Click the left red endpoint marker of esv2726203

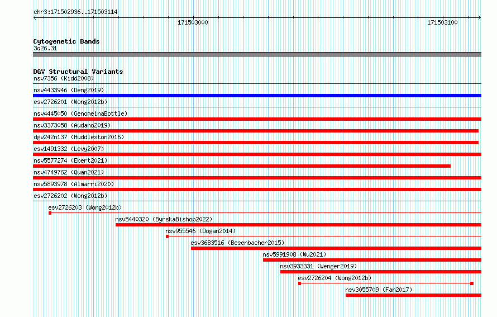click(x=50, y=213)
